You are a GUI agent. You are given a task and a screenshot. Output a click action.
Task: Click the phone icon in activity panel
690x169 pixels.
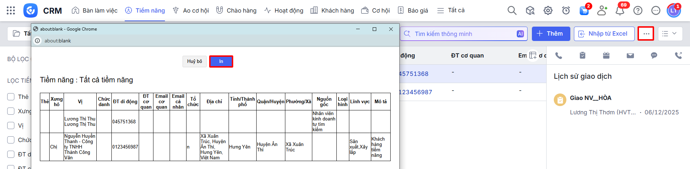coord(558,55)
